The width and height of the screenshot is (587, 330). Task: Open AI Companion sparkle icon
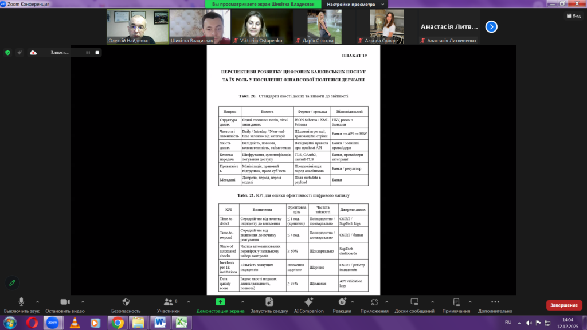308,302
